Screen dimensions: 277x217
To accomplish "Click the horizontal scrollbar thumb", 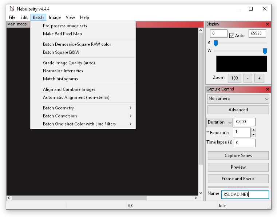I will 79,198.
